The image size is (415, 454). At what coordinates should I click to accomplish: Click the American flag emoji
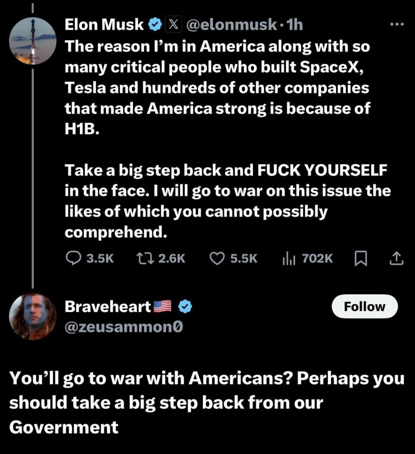tap(162, 306)
